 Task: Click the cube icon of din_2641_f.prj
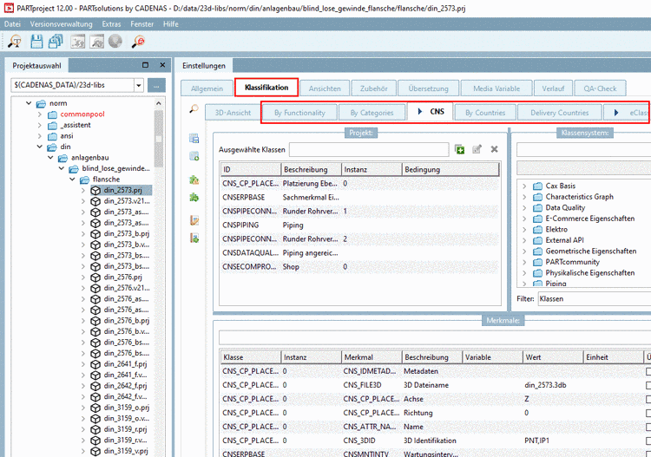95,364
